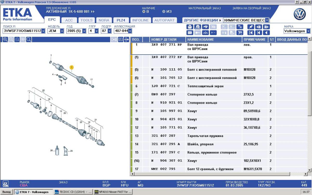Click the handshake icon in toolbar

206,27
